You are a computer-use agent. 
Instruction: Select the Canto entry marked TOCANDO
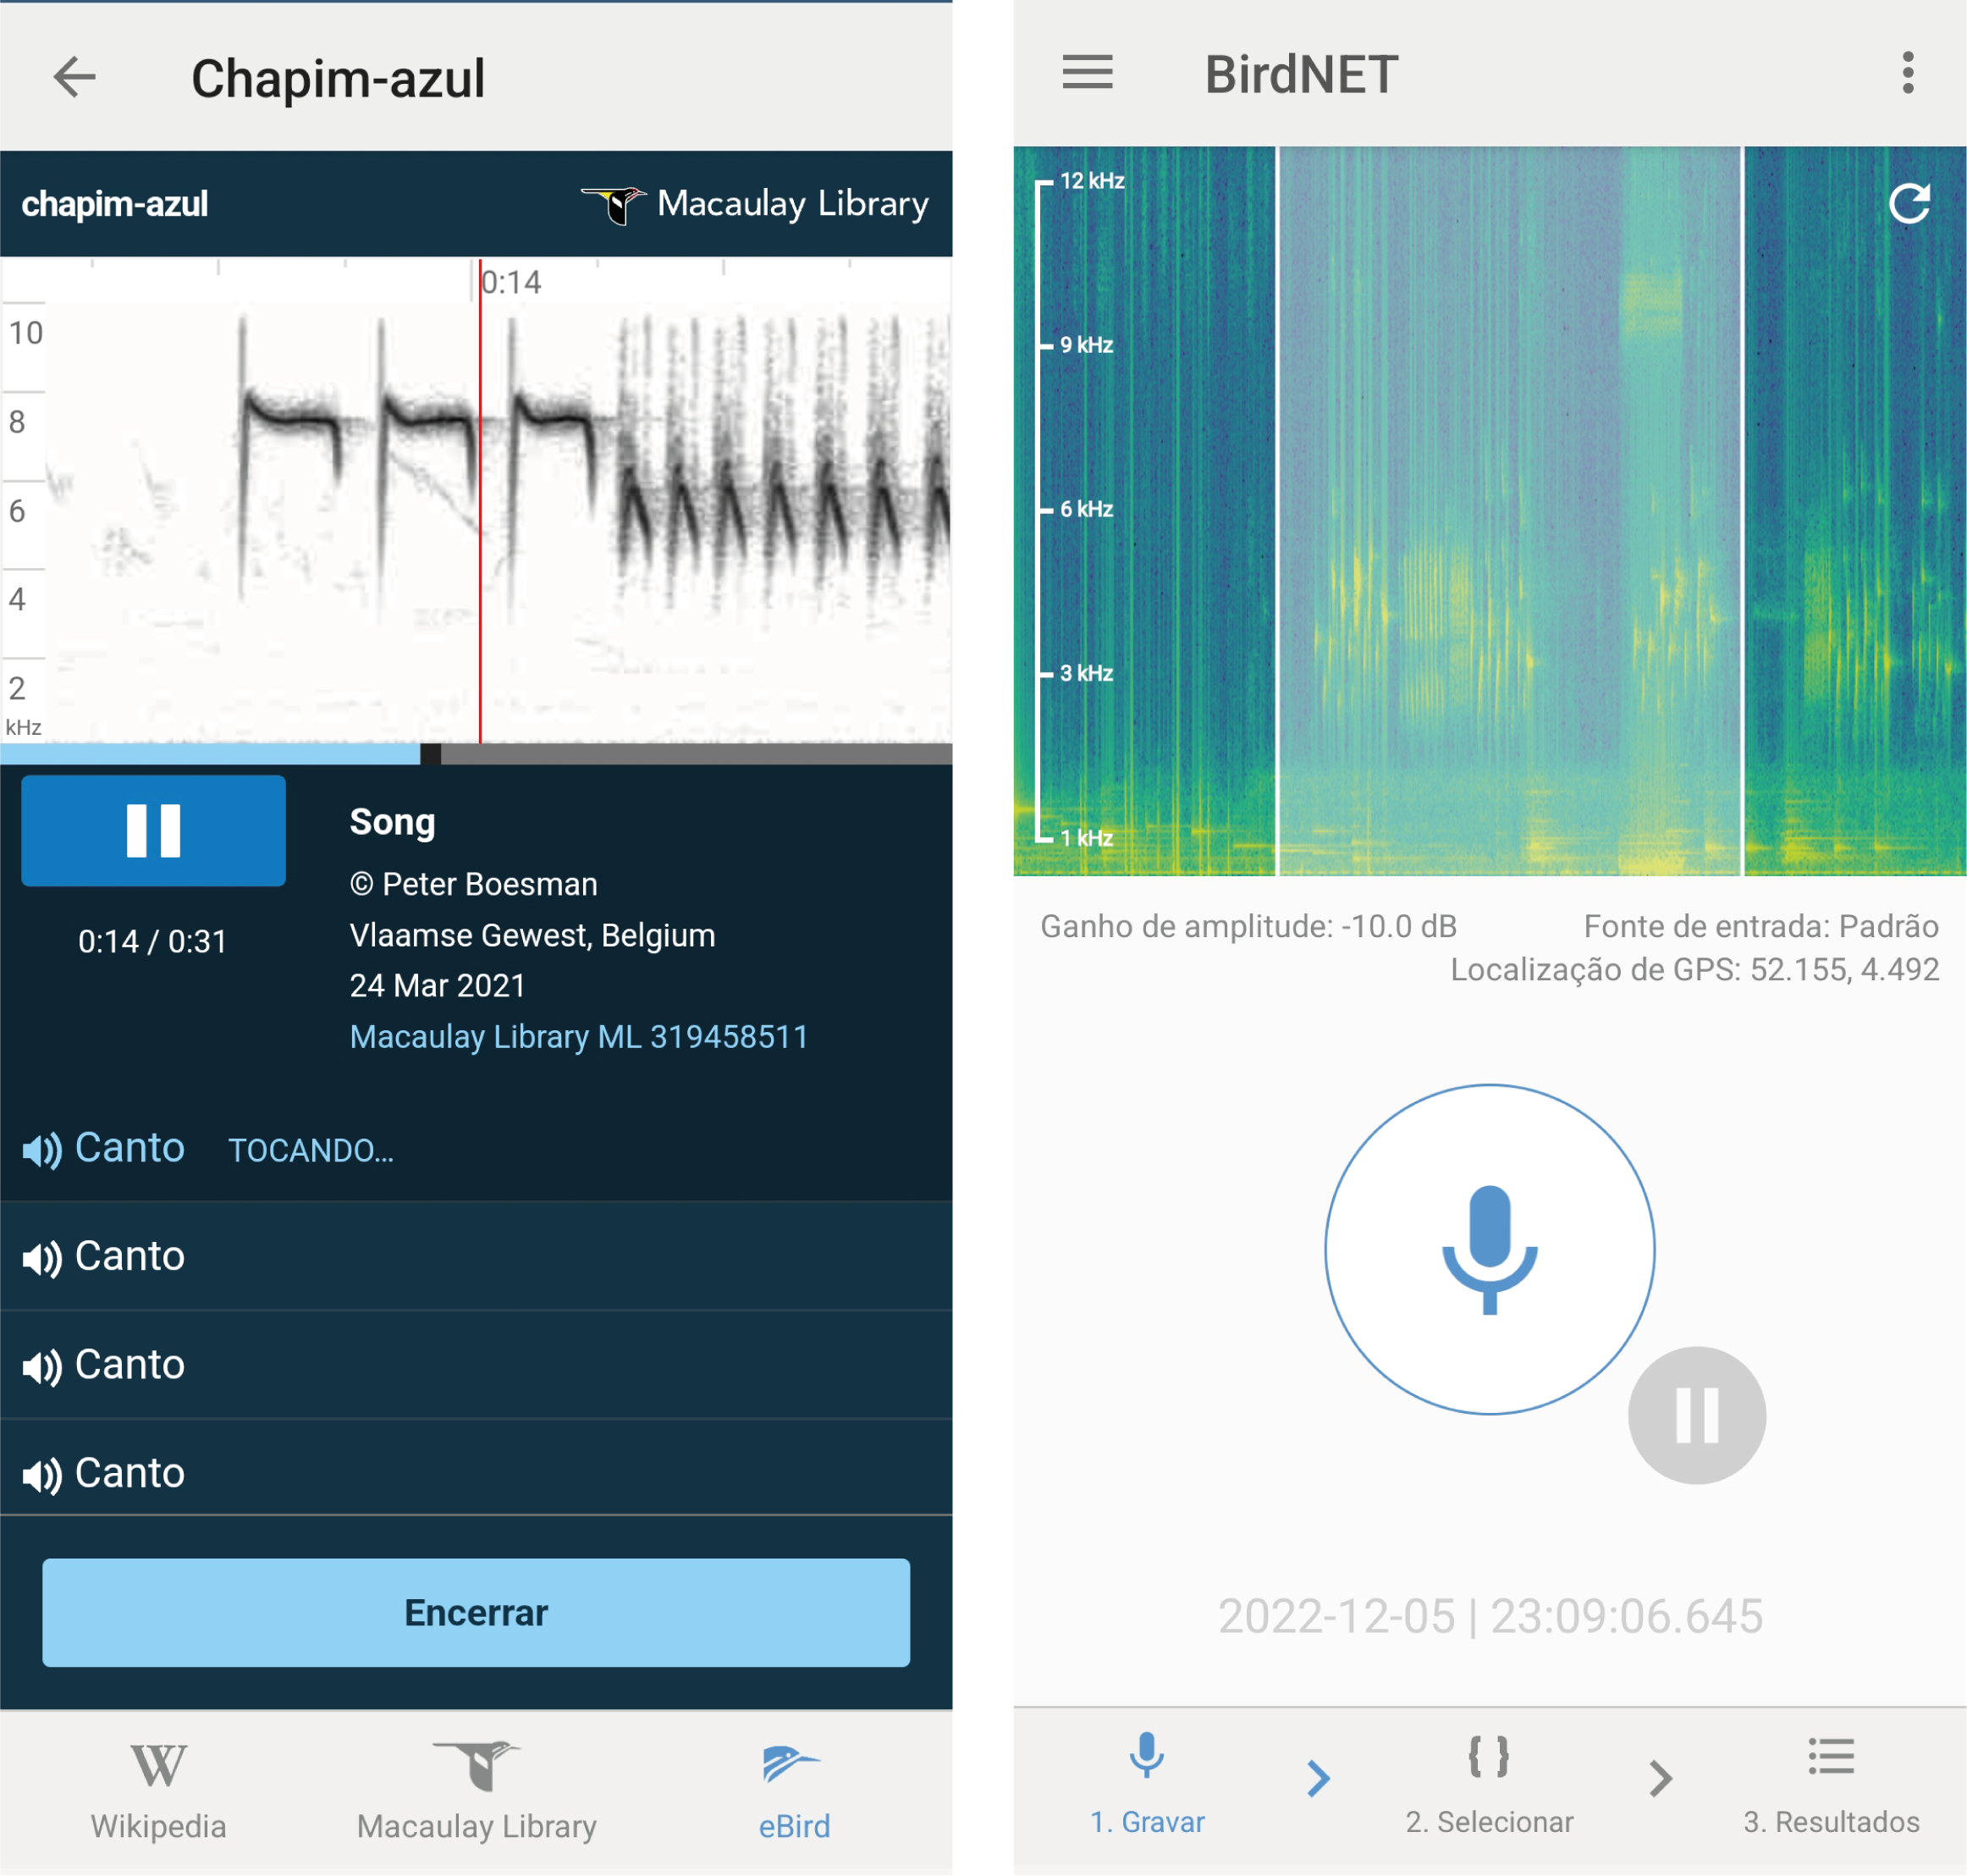476,1148
